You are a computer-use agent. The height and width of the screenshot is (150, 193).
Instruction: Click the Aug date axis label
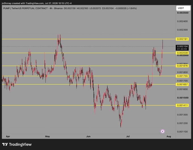point(169,136)
